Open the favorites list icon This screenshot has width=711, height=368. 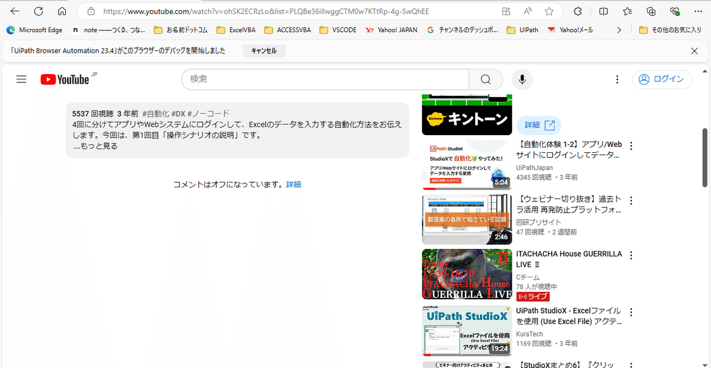[627, 11]
